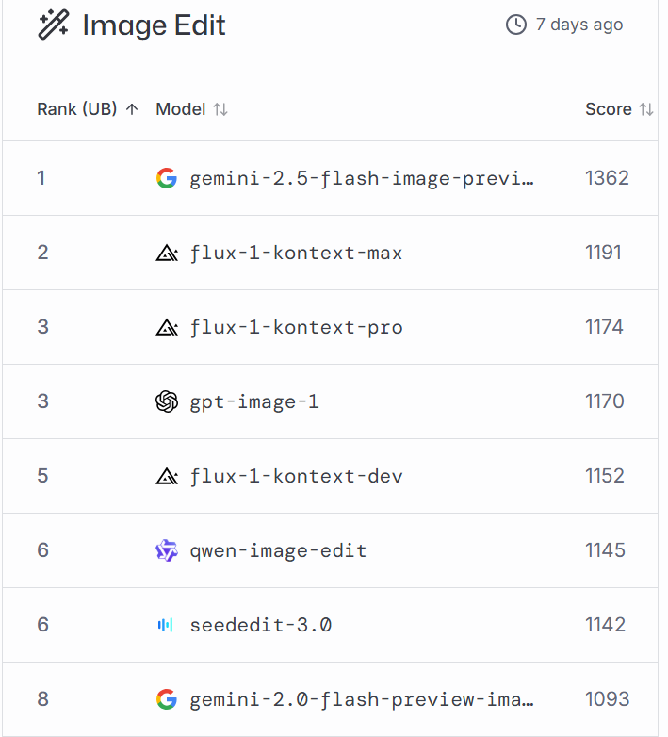
Task: Click the OpenAI logo next to gpt-image-1
Action: point(167,401)
